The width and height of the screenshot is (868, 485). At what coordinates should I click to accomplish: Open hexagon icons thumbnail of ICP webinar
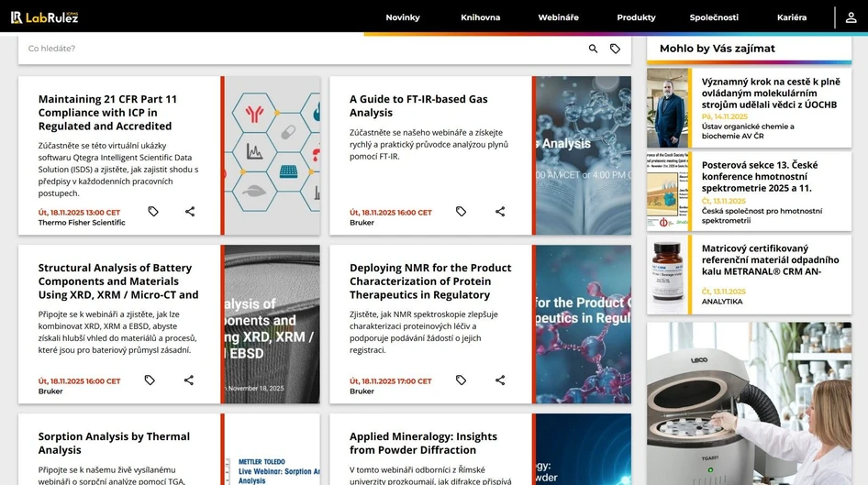273,155
